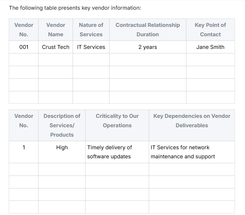Click the cell containing 001
245x215 pixels.
point(24,47)
